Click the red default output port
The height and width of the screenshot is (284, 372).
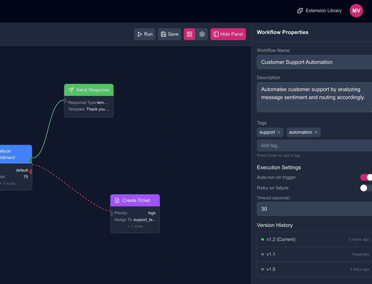tap(31, 171)
